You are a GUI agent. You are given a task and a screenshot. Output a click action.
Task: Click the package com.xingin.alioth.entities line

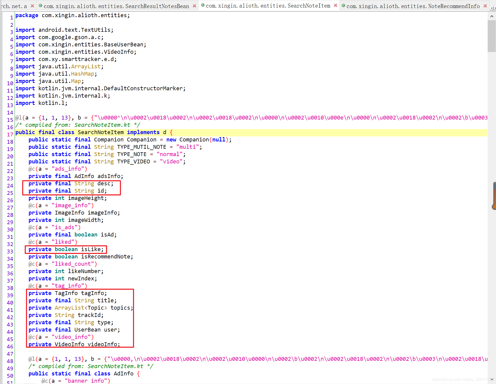pos(73,15)
